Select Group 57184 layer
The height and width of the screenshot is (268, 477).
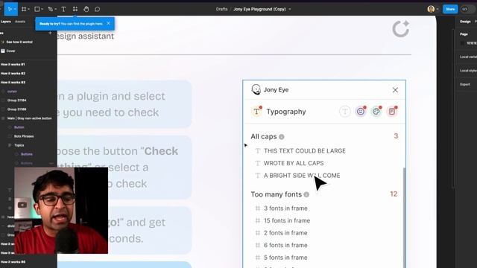coord(16,100)
